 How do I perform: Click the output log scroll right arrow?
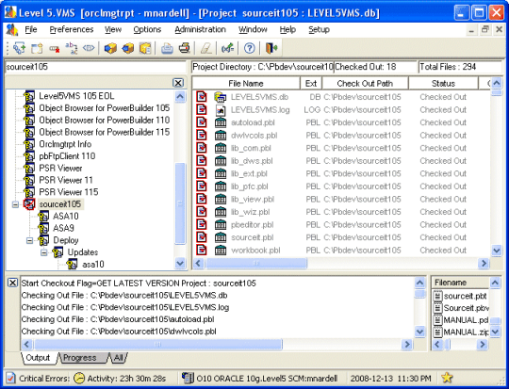coord(407,344)
